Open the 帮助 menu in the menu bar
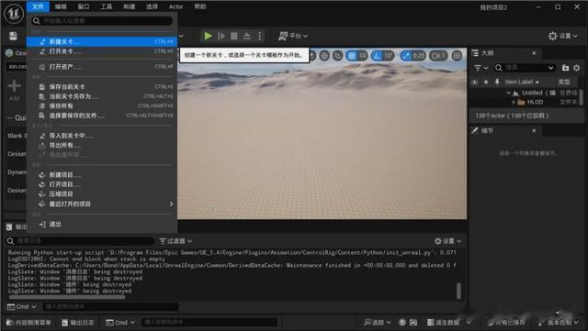The width and height of the screenshot is (588, 331). point(200,6)
